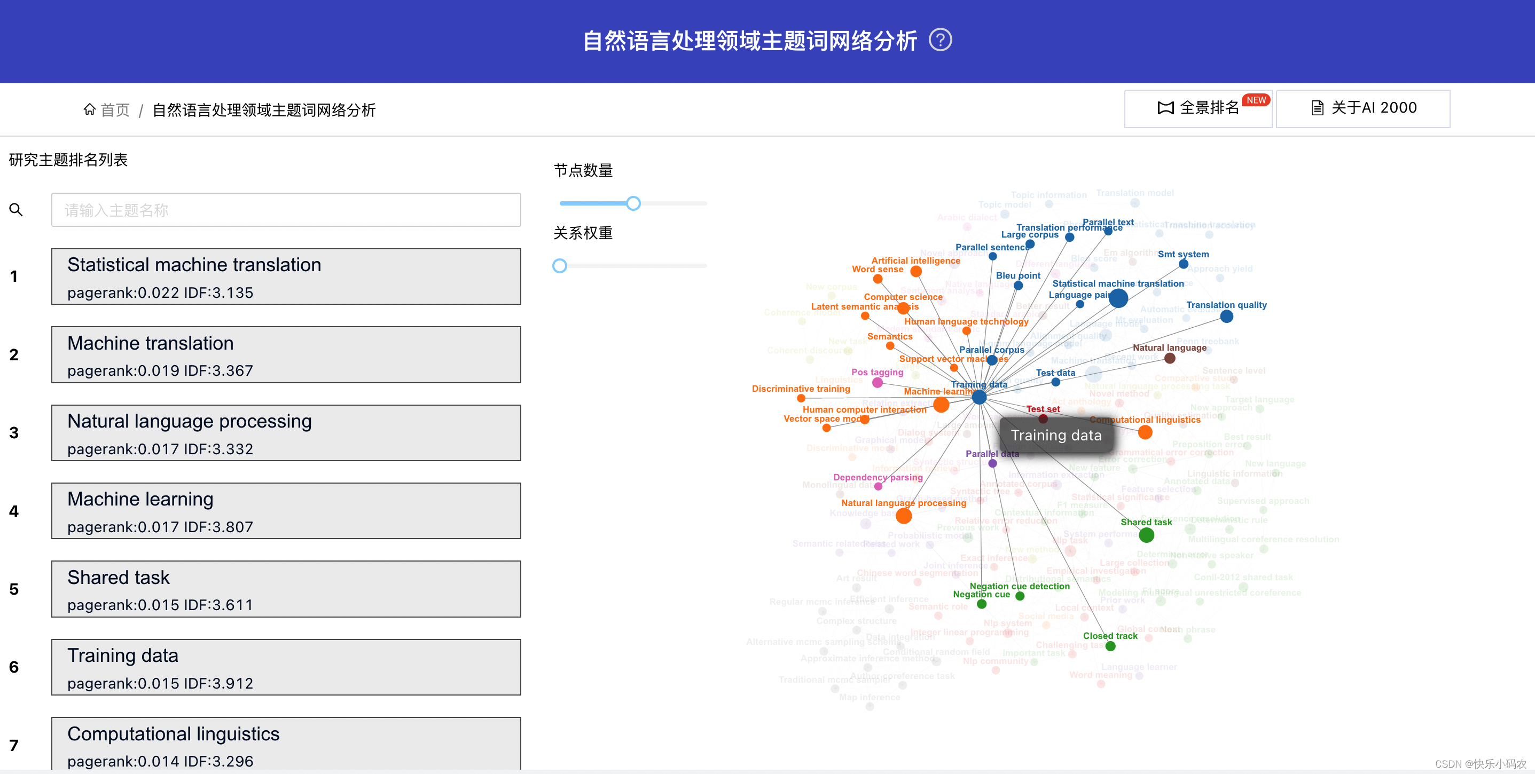Viewport: 1535px width, 774px height.
Task: Click the search magnifier icon
Action: 16,210
